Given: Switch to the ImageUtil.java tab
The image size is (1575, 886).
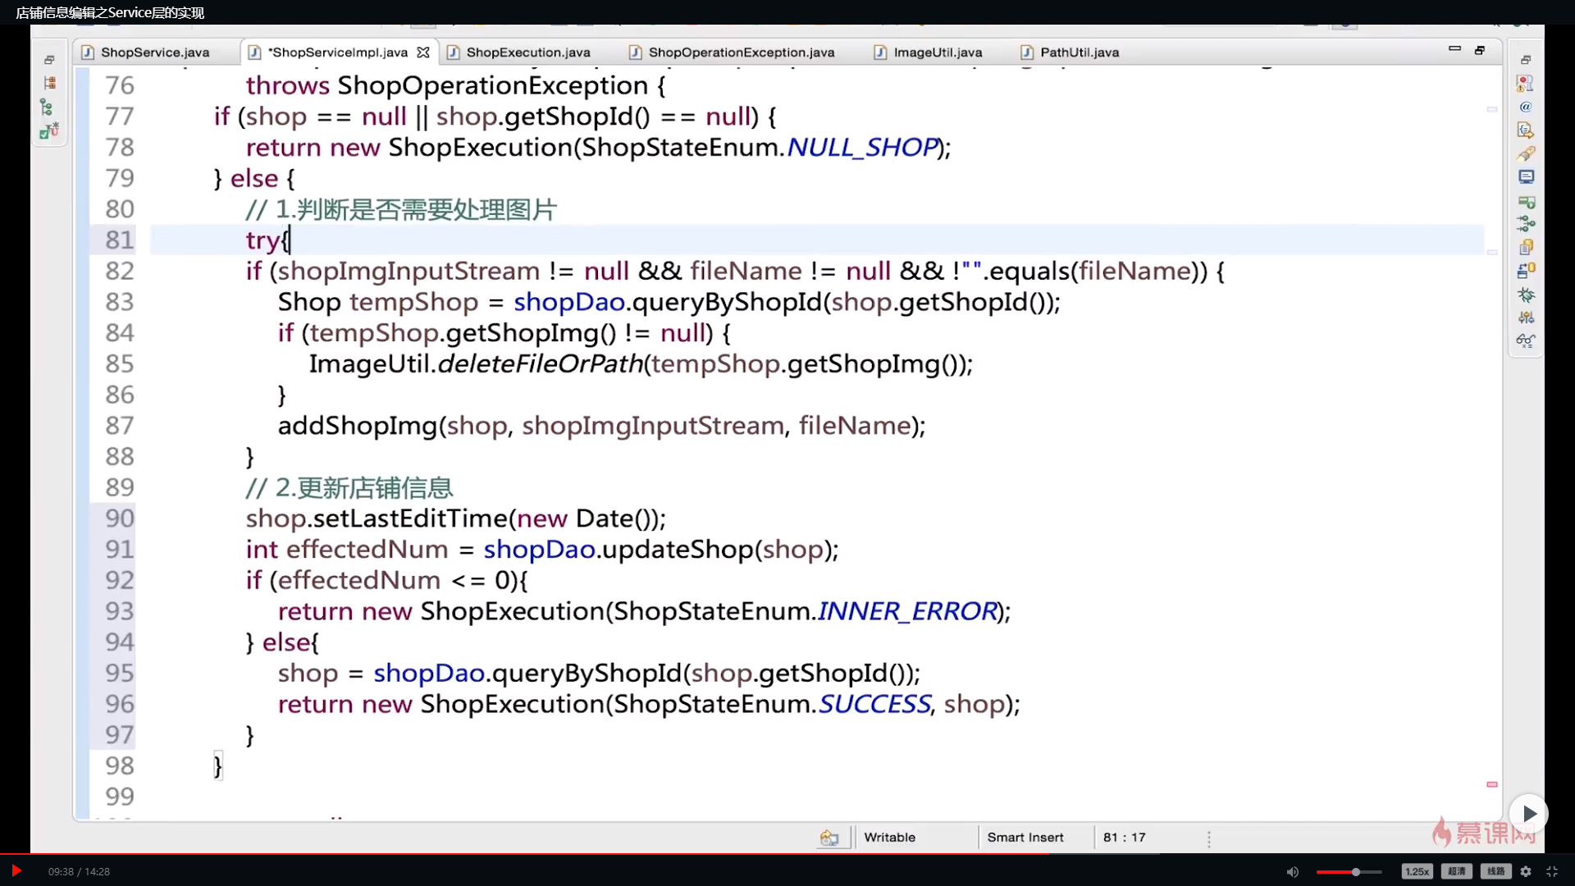Looking at the screenshot, I should [x=937, y=53].
